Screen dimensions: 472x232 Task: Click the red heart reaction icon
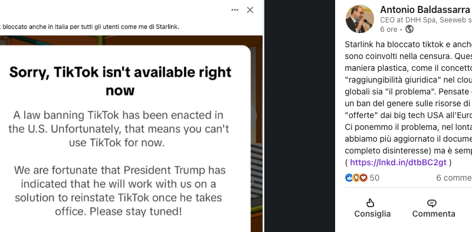(363, 178)
